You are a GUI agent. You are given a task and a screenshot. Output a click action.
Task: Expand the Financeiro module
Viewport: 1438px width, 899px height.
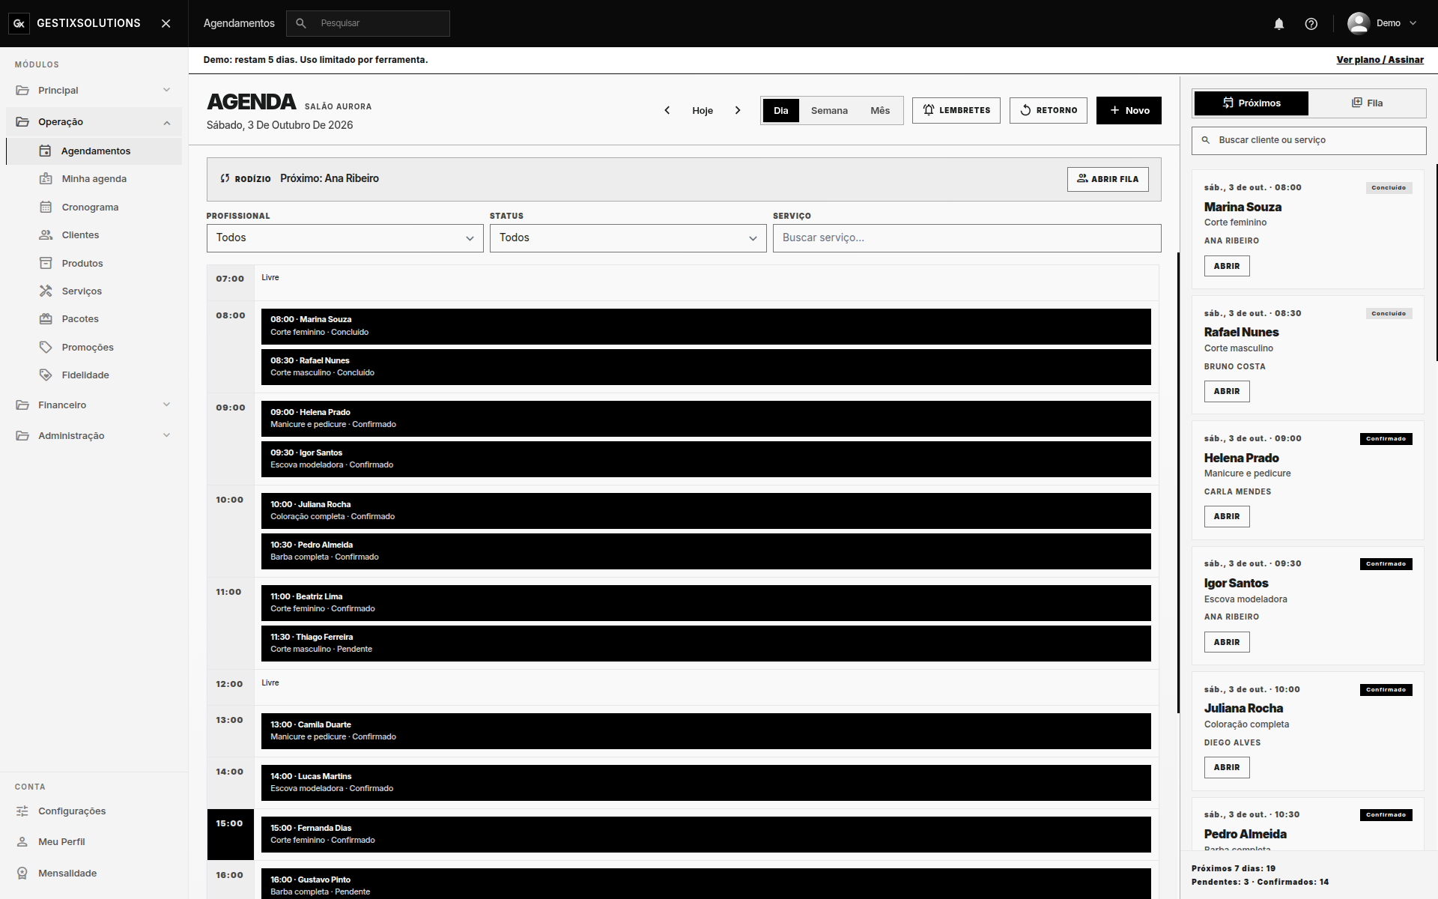(x=94, y=405)
